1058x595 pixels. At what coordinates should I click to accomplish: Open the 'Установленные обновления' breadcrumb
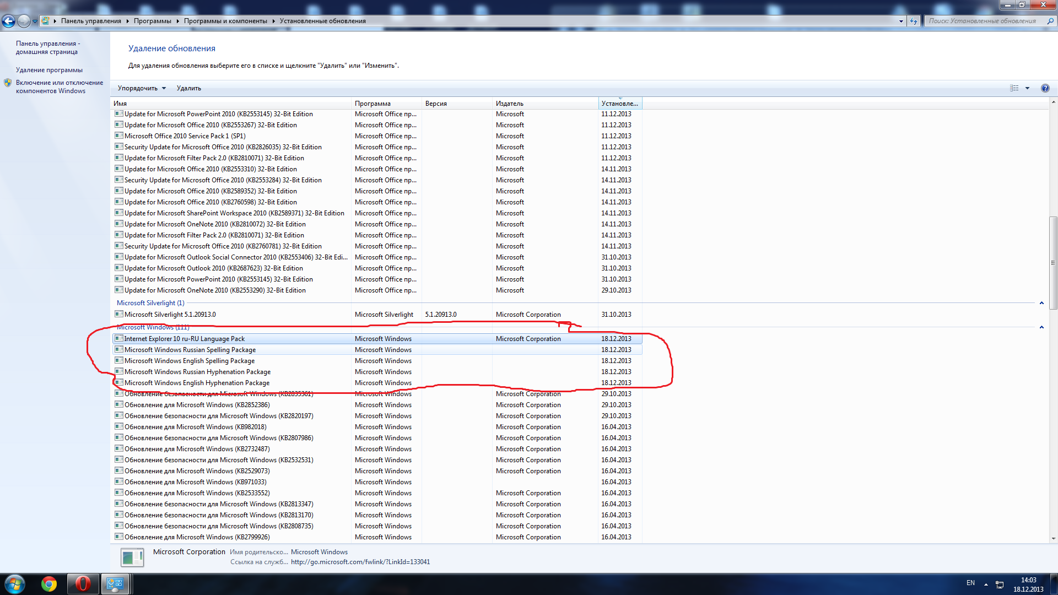point(322,21)
